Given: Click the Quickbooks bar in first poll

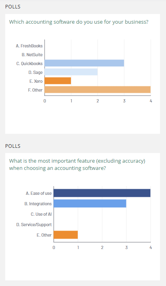Looking at the screenshot, I should [84, 63].
